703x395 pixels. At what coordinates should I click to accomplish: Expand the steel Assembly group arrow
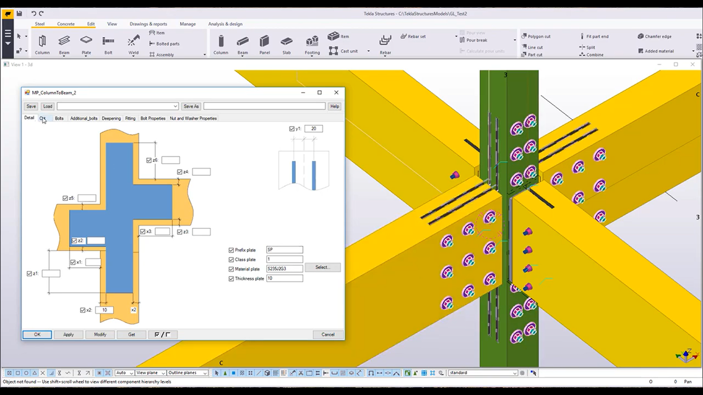(x=204, y=54)
